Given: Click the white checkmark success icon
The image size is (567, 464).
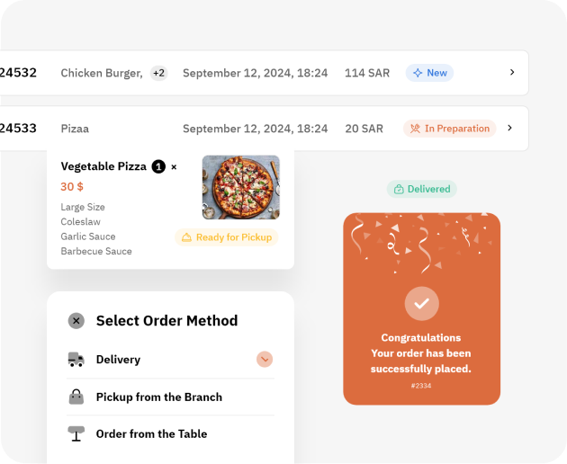Looking at the screenshot, I should 421,304.
